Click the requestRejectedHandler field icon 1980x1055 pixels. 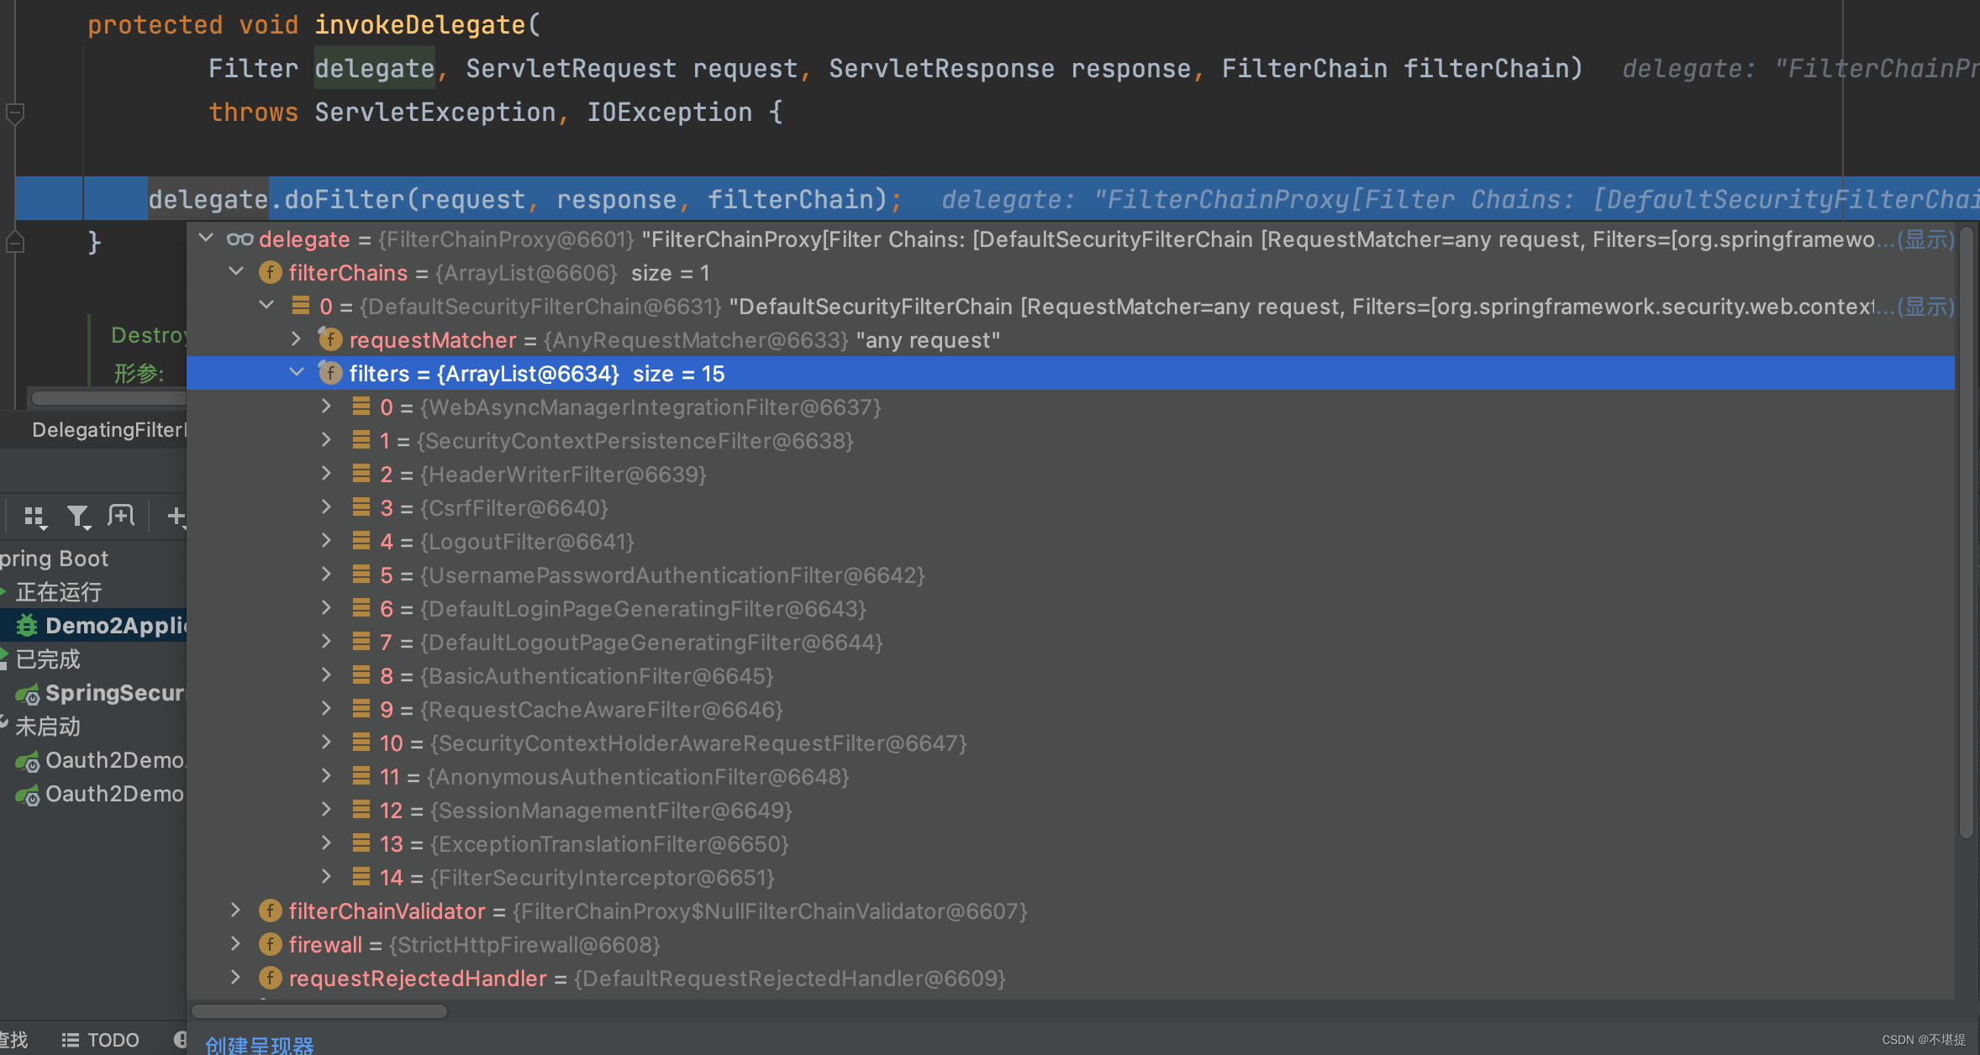point(270,978)
